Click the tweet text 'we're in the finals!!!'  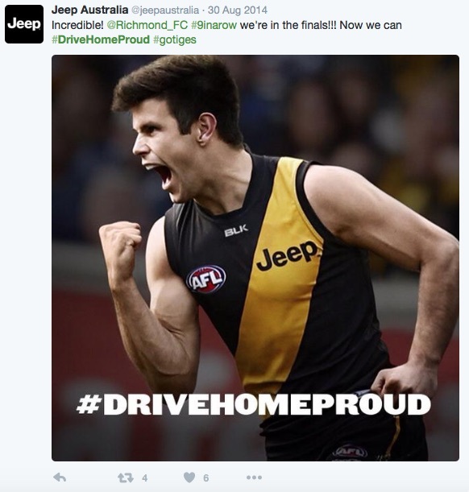[288, 25]
